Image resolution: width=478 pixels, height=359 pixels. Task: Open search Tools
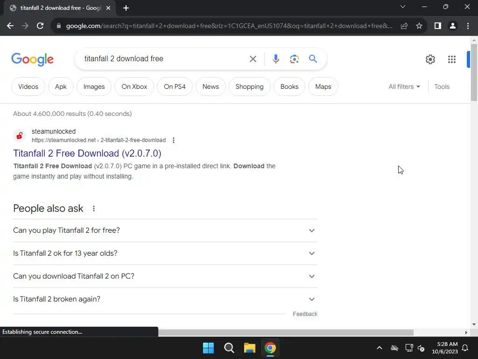pyautogui.click(x=442, y=86)
